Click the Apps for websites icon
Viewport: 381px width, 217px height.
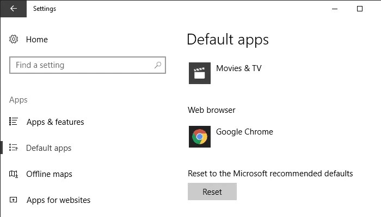point(14,200)
